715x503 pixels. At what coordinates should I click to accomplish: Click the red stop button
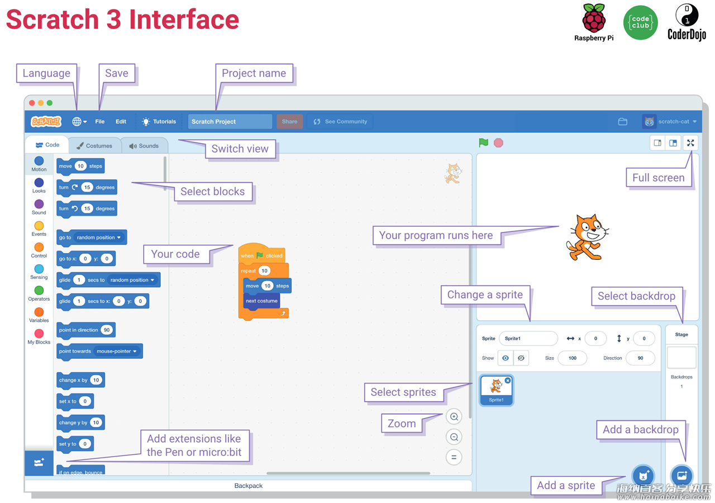499,143
